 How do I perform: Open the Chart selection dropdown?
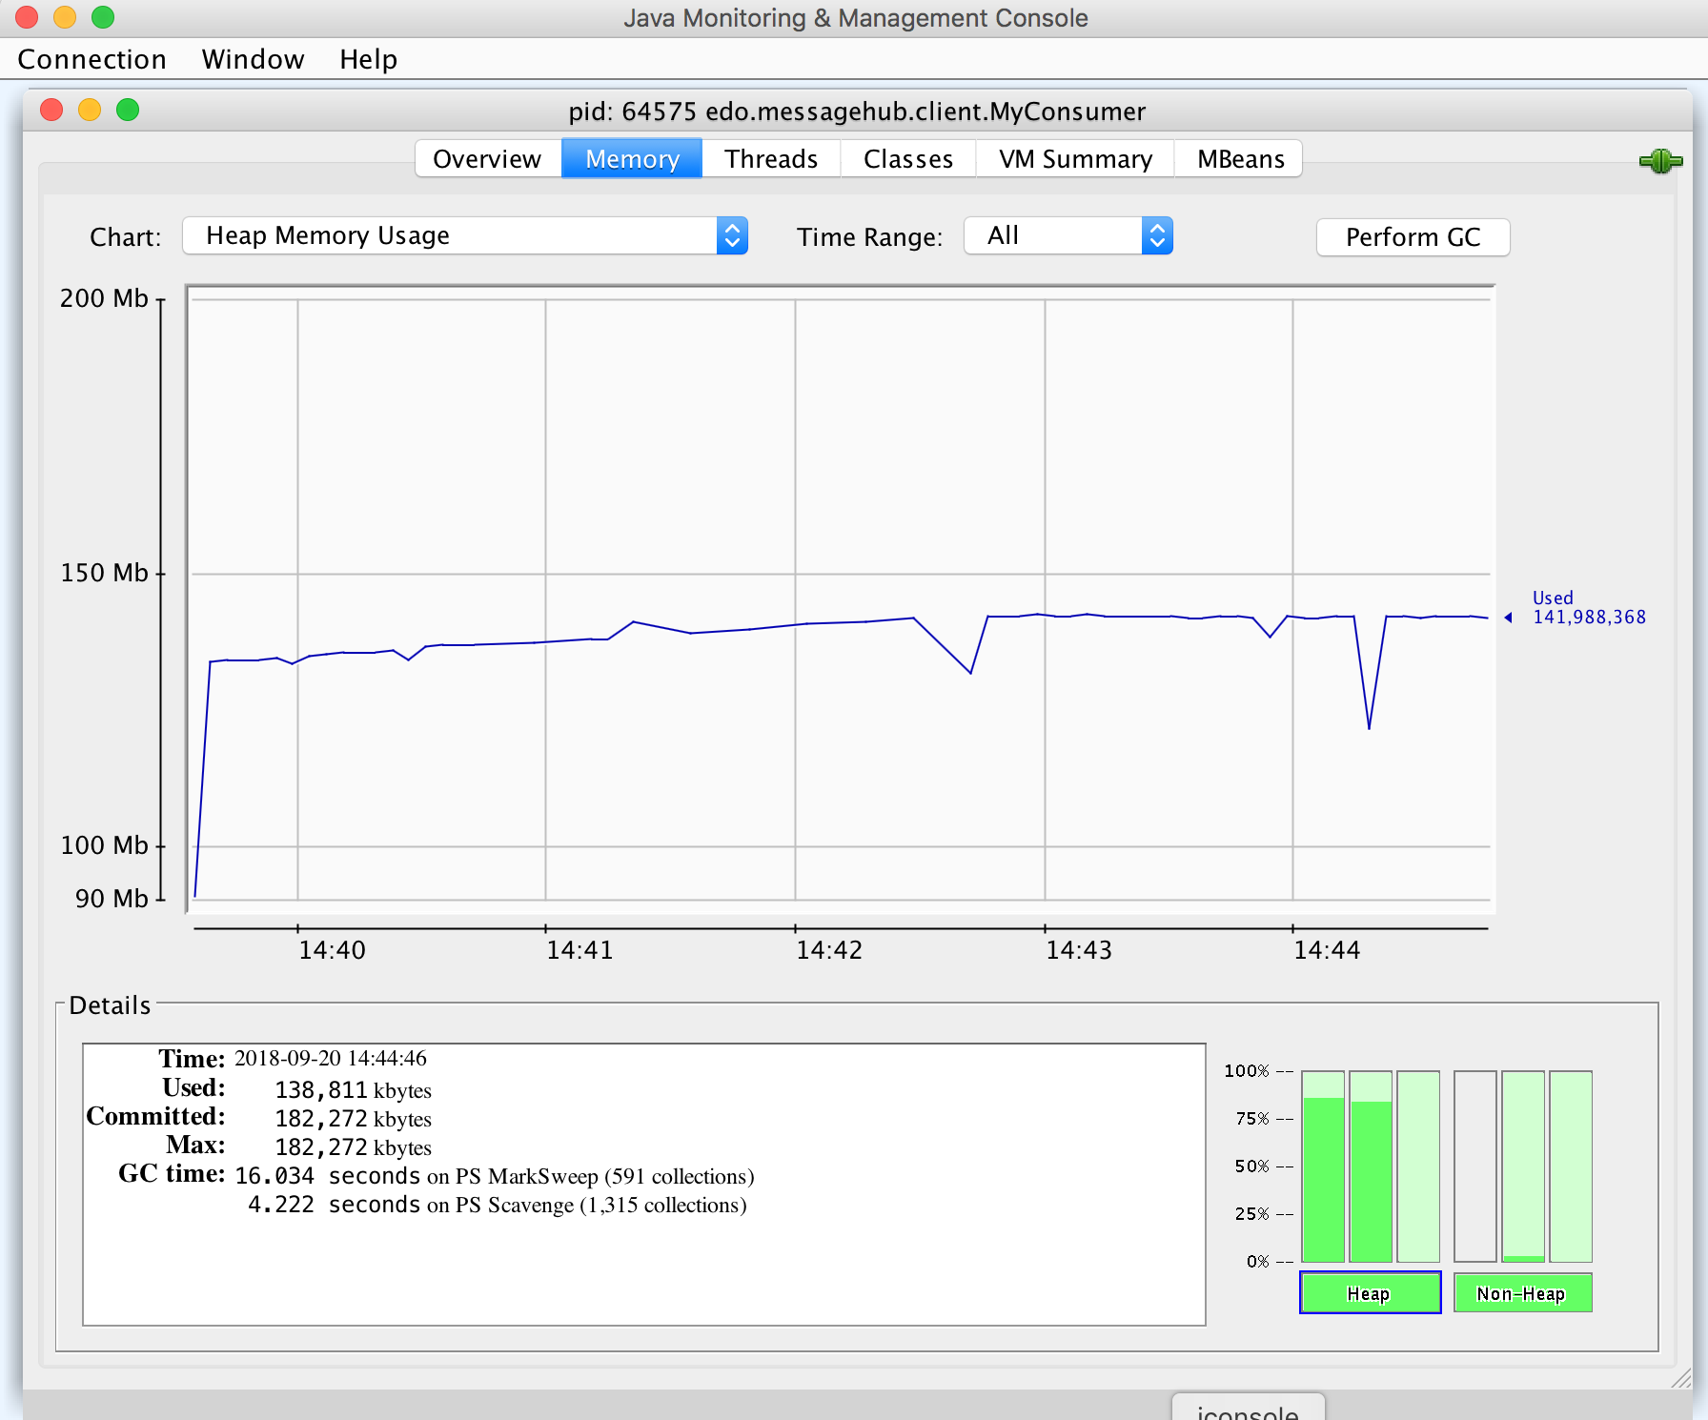465,235
